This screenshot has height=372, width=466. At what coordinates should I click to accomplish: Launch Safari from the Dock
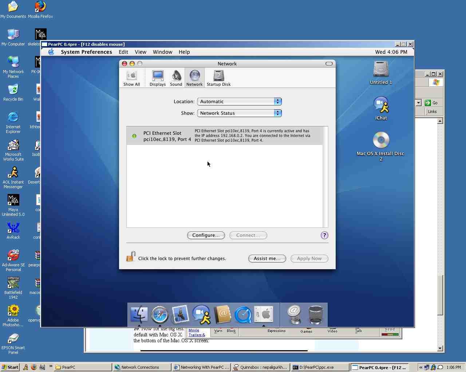tap(159, 315)
